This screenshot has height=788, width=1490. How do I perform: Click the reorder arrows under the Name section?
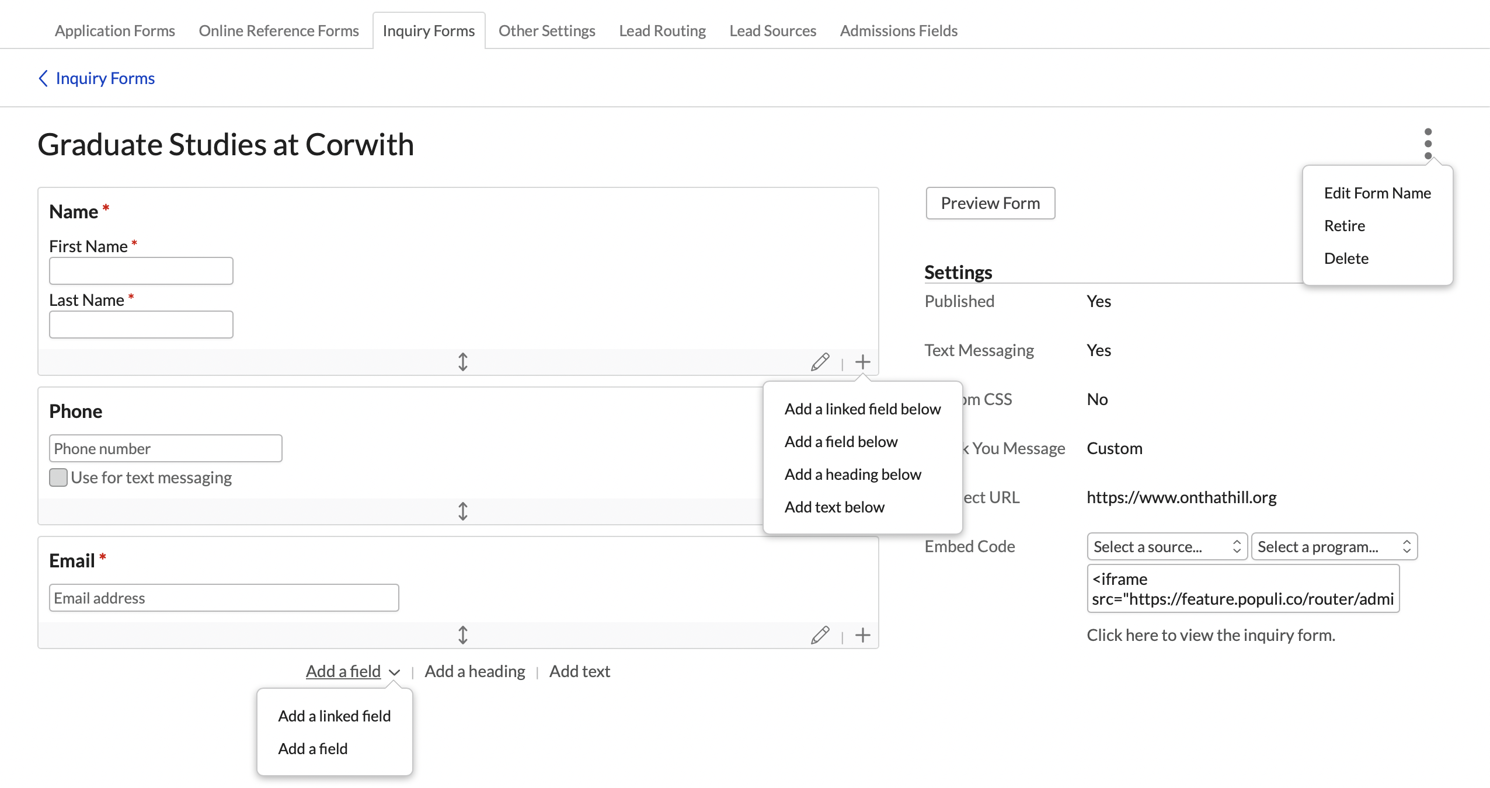[x=462, y=362]
